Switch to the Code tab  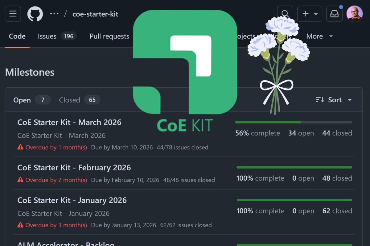click(17, 36)
